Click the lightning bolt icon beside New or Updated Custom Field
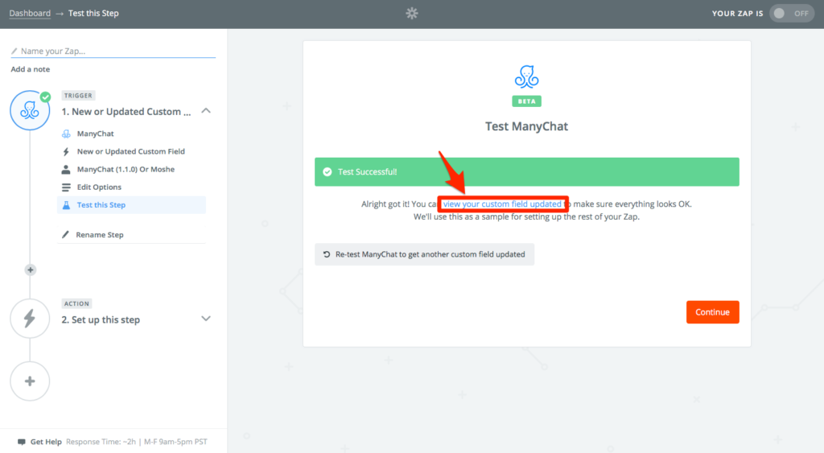The width and height of the screenshot is (824, 453). 66,151
